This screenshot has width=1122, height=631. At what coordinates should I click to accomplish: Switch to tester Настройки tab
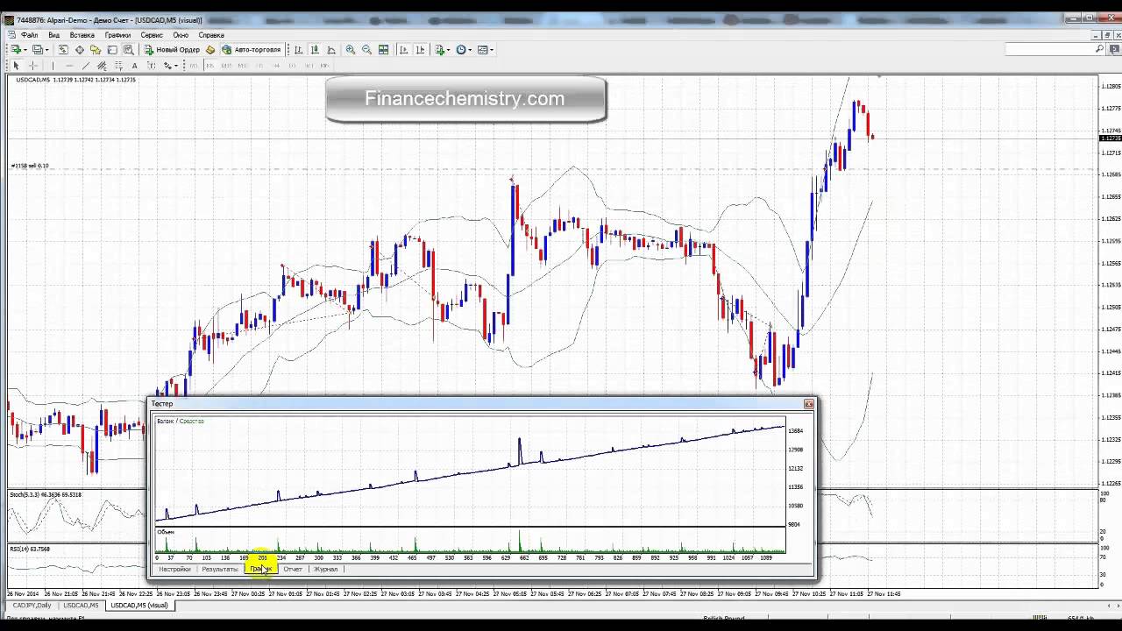click(x=174, y=569)
